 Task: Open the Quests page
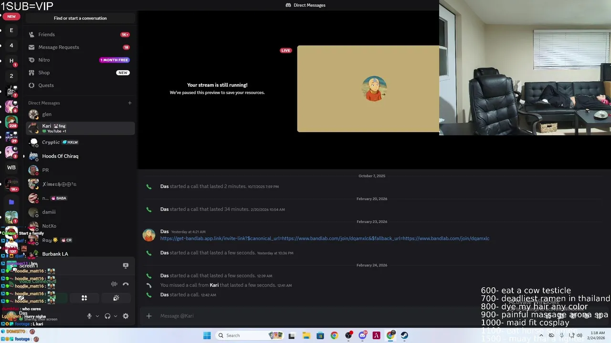(x=80, y=85)
